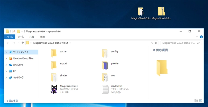This screenshot has width=208, height=107.
Task: Click the Creative Cloud Files label
Action: point(23,58)
